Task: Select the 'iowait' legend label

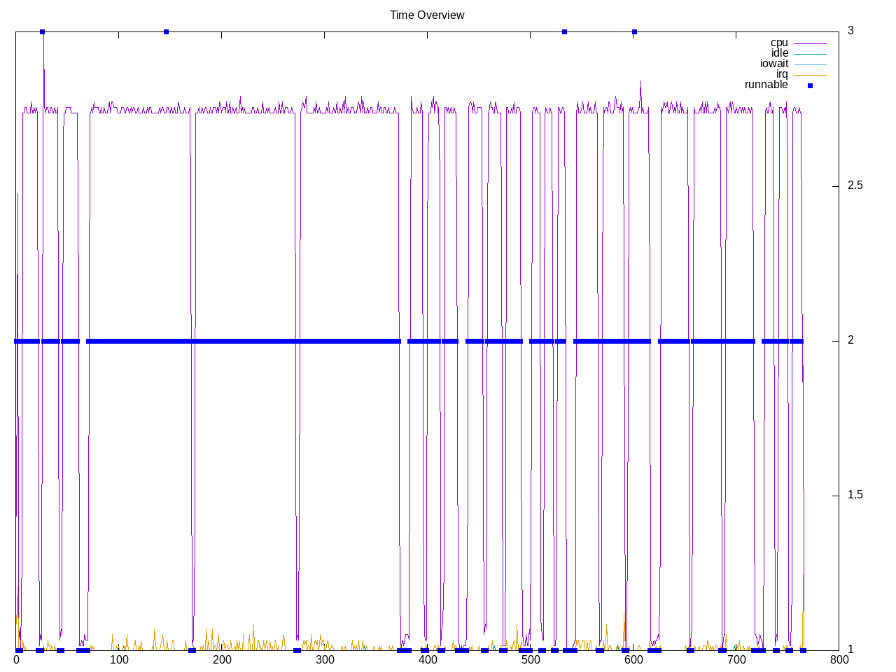Action: [774, 64]
